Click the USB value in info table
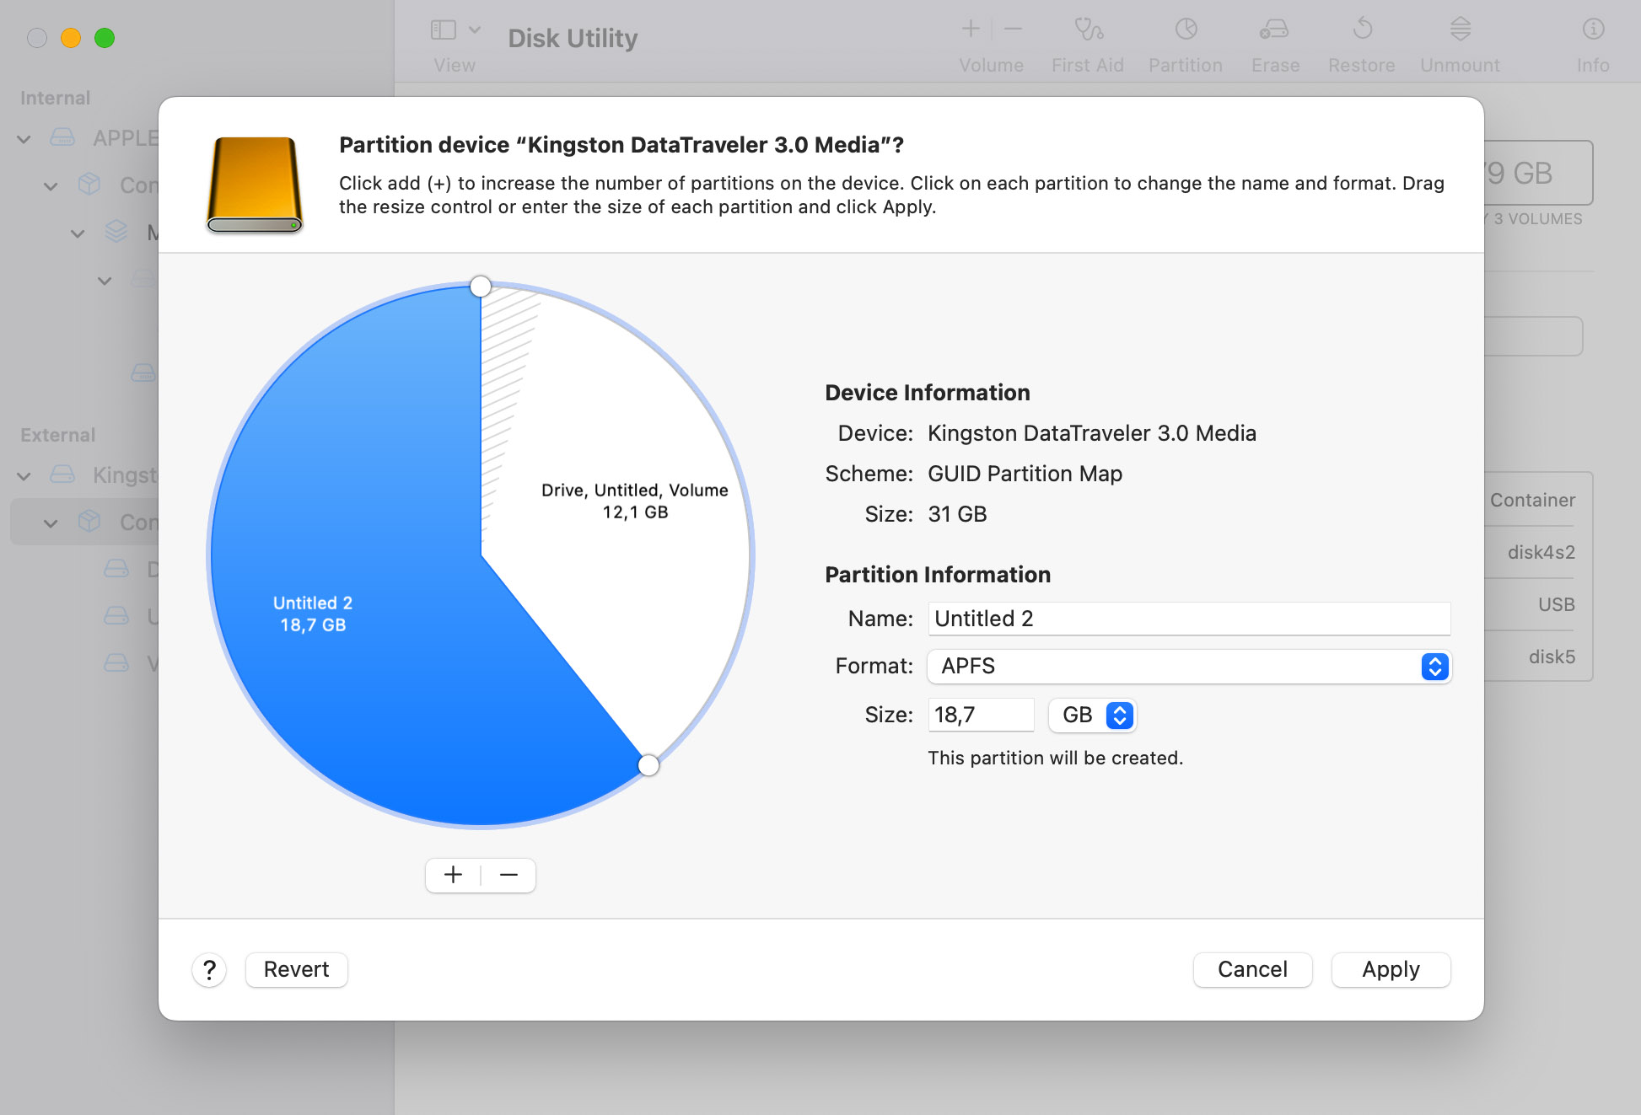1641x1115 pixels. coord(1557,605)
